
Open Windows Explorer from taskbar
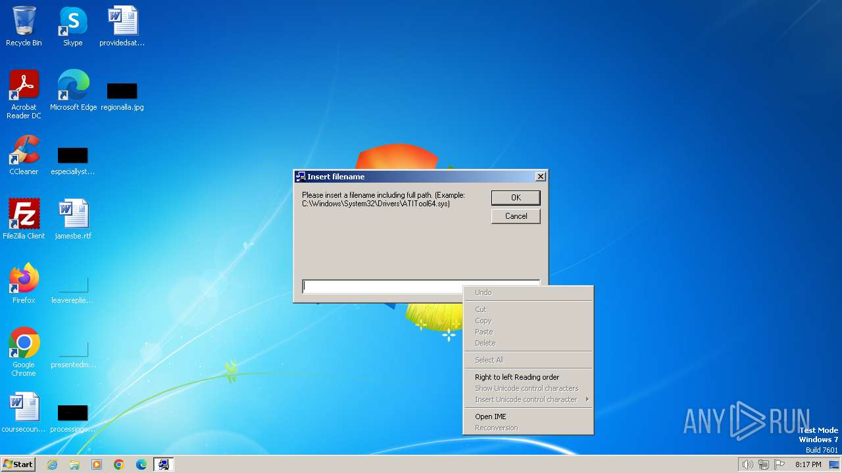pos(74,464)
